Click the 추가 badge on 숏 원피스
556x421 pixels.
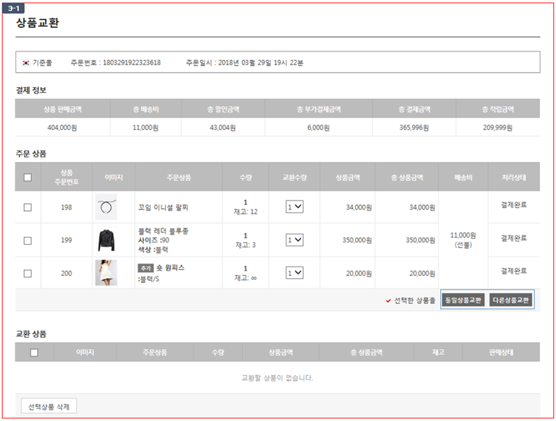146,268
